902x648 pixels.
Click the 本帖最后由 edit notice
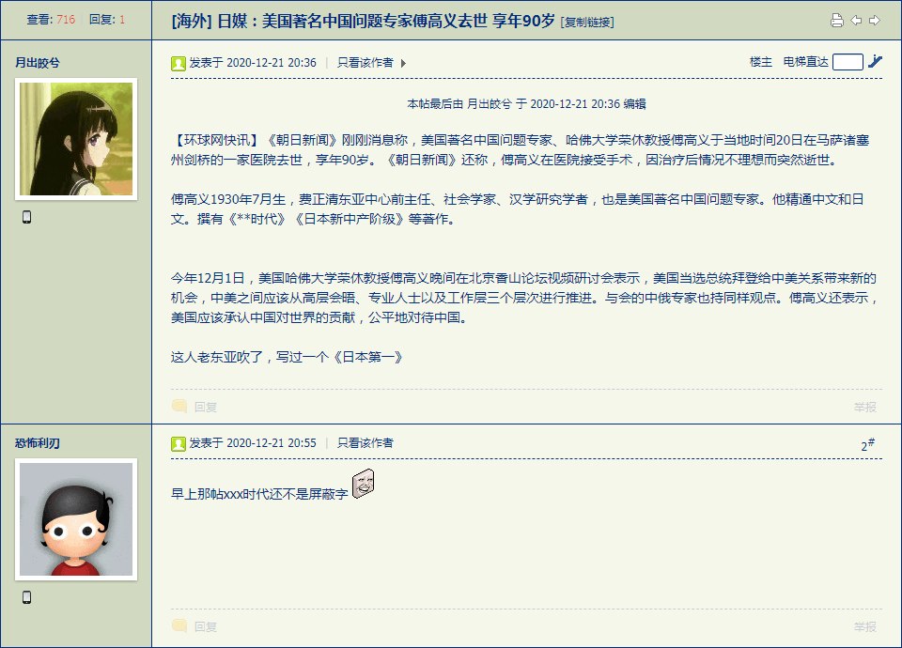[526, 104]
